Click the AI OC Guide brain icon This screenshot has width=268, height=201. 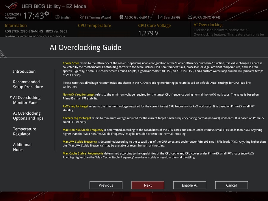[121, 17]
